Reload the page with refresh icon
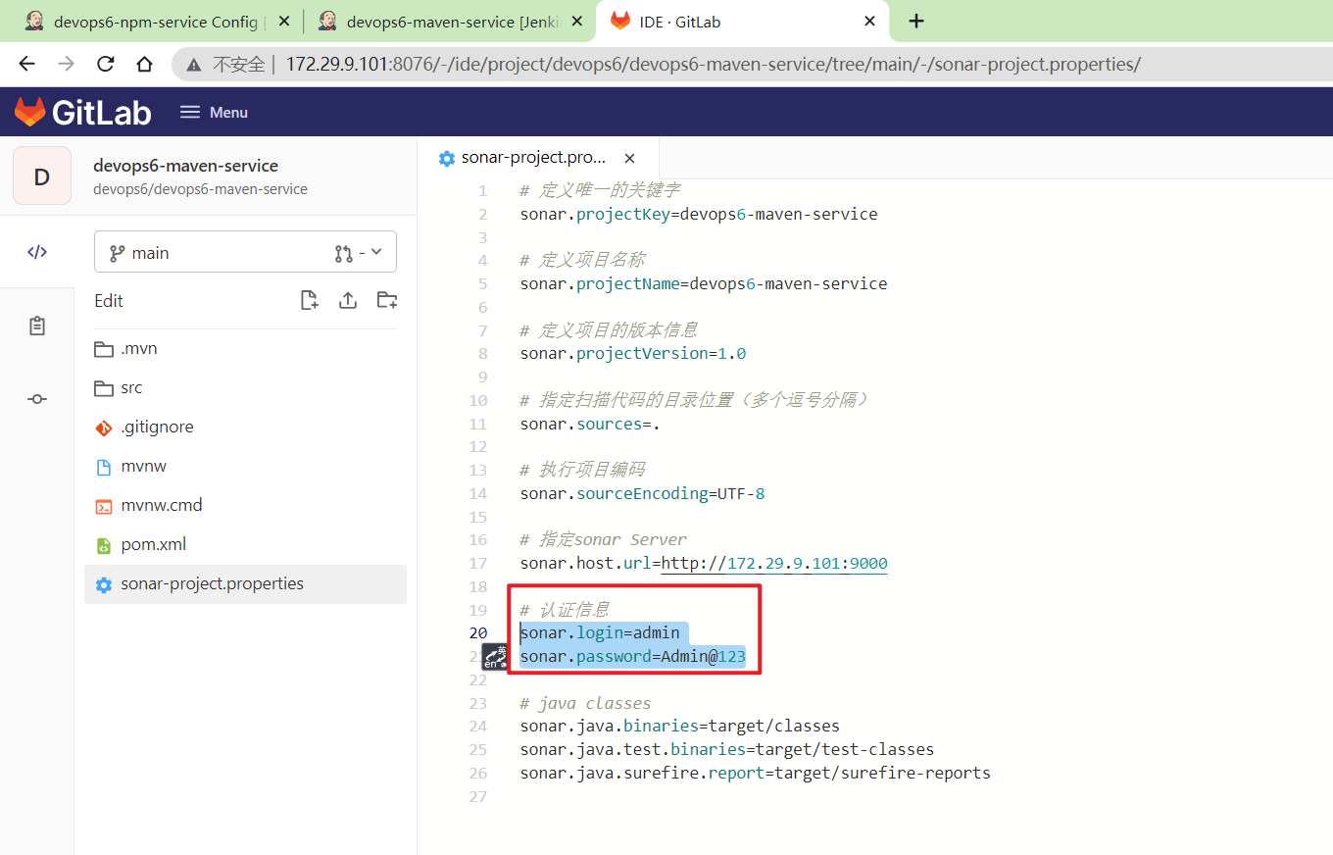 tap(105, 65)
